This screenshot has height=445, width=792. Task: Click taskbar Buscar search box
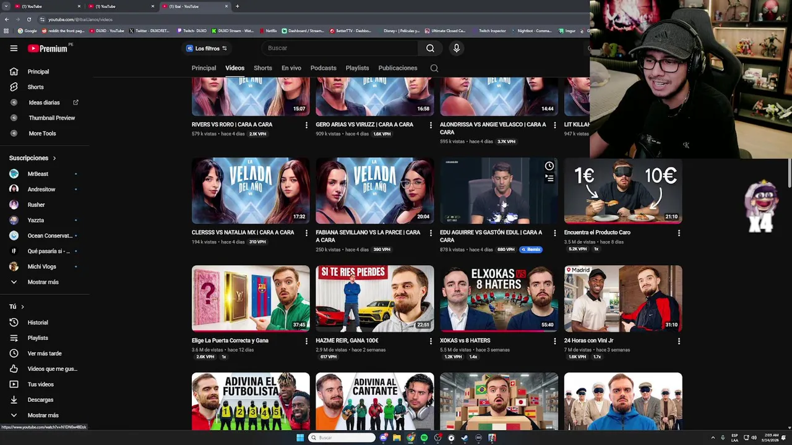[x=342, y=438]
